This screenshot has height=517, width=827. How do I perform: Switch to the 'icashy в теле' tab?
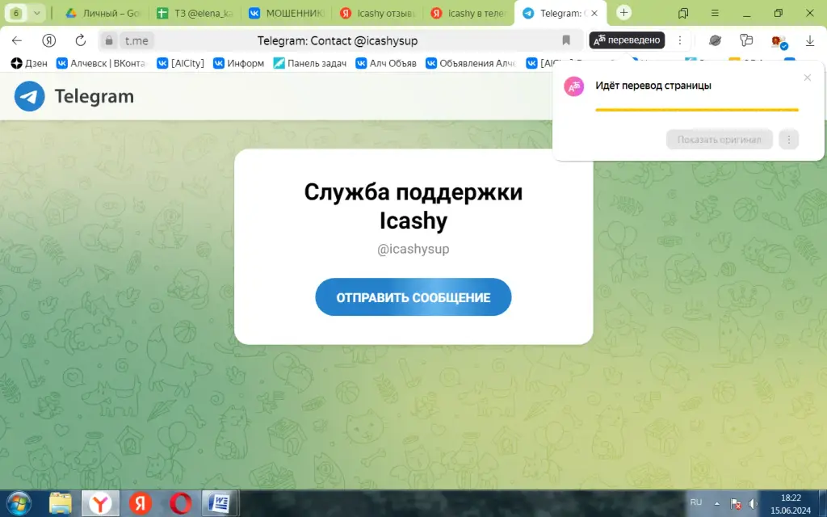point(468,13)
